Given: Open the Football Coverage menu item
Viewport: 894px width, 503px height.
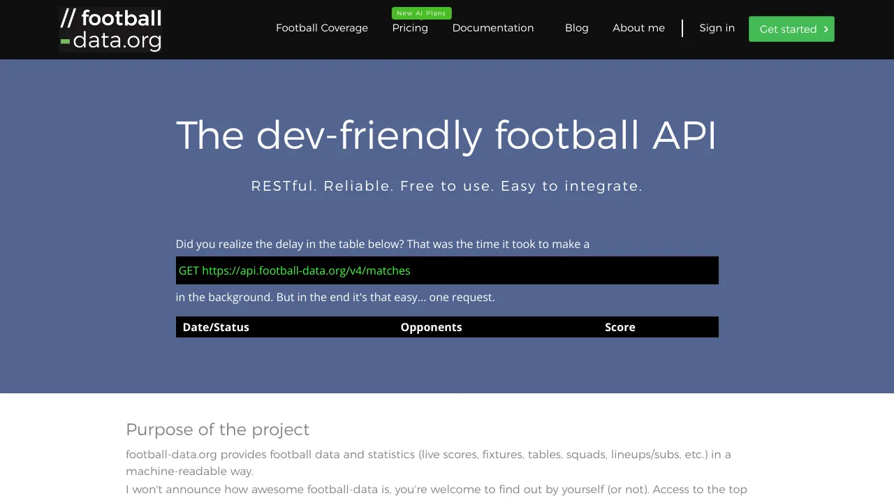Looking at the screenshot, I should click(322, 28).
